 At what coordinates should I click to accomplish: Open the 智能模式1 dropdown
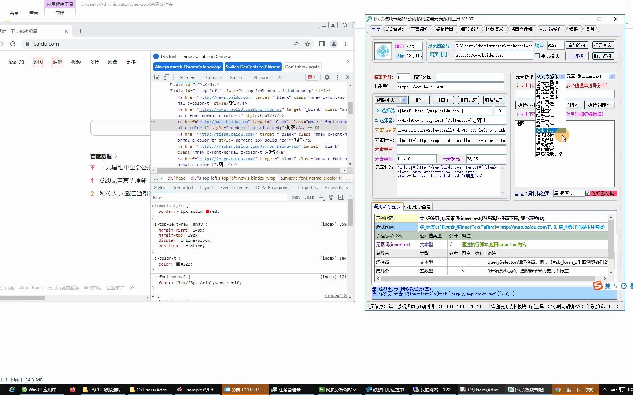(403, 99)
